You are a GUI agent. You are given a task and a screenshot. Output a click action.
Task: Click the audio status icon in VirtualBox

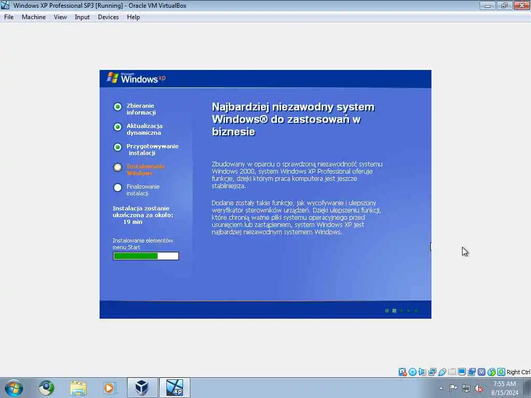pyautogui.click(x=422, y=372)
